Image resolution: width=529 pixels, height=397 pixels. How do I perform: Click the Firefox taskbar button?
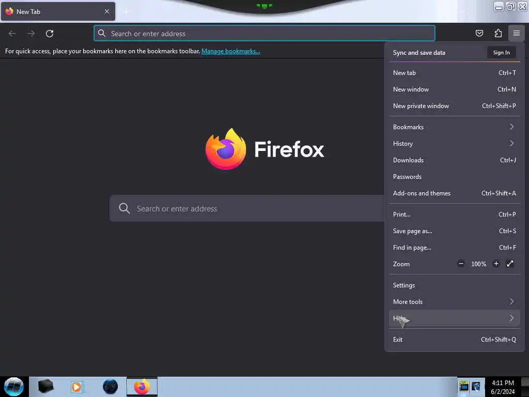click(x=142, y=387)
